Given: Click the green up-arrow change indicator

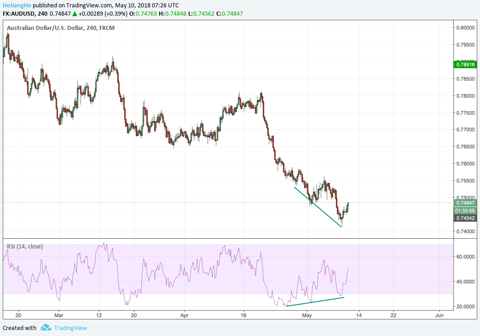Looking at the screenshot, I should [x=75, y=14].
